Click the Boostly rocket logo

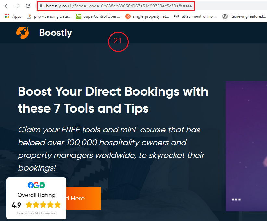coord(22,33)
